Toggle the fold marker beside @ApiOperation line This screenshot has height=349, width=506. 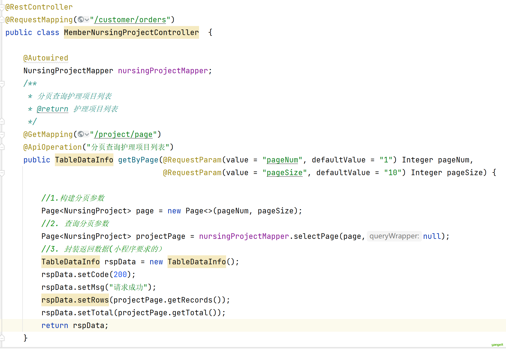point(2,147)
